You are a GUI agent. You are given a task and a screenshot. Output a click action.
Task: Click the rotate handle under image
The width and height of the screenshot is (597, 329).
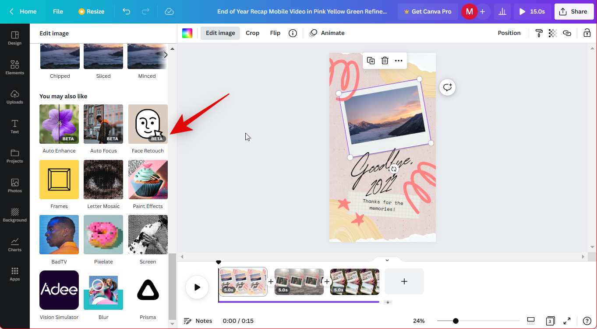click(394, 169)
